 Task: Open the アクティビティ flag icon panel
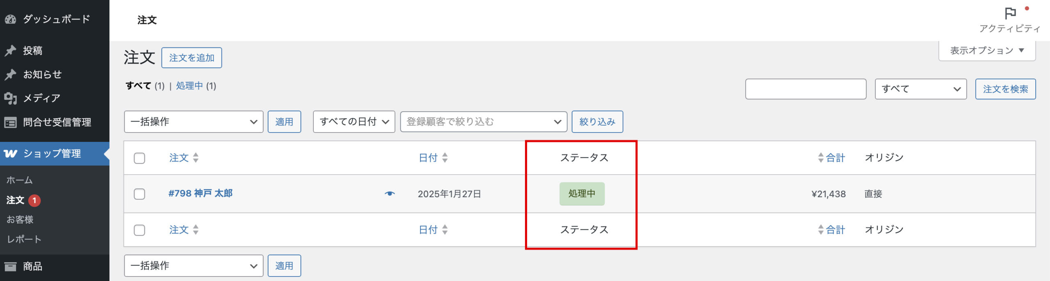pyautogui.click(x=1010, y=13)
